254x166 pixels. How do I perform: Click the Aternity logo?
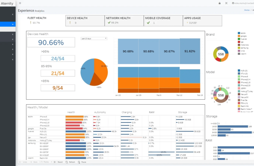click(x=7, y=3)
